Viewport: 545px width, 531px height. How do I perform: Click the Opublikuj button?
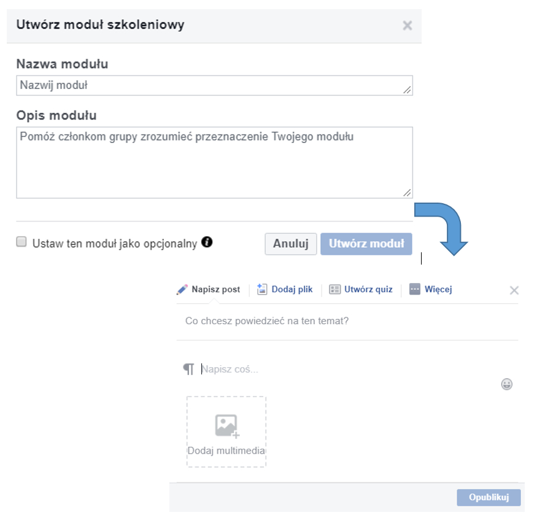[489, 497]
